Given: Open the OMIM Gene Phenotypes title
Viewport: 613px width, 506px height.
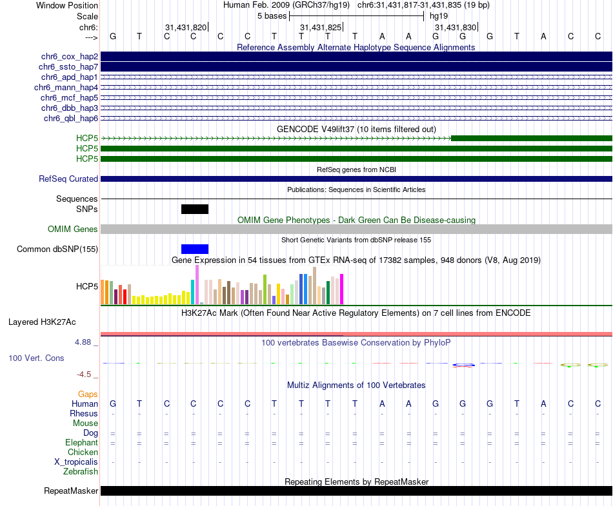Looking at the screenshot, I should tap(356, 220).
